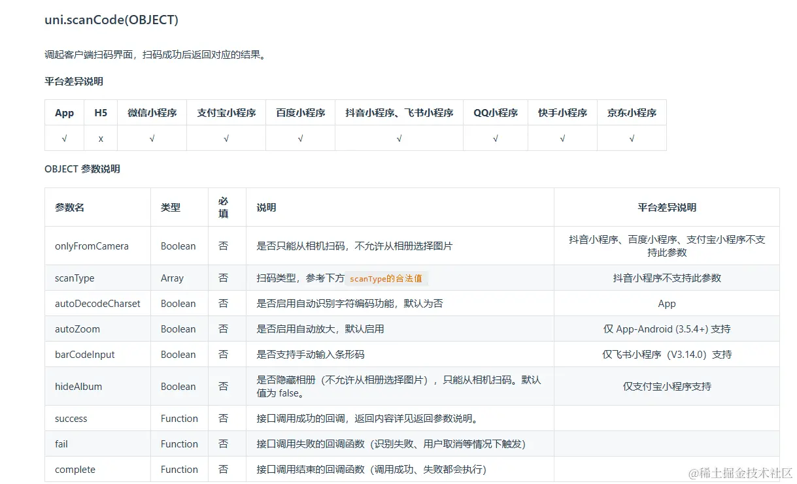The width and height of the screenshot is (797, 484).
Task: Click 仅 App-Android (3.5.4+) 支持 cell
Action: (667, 329)
